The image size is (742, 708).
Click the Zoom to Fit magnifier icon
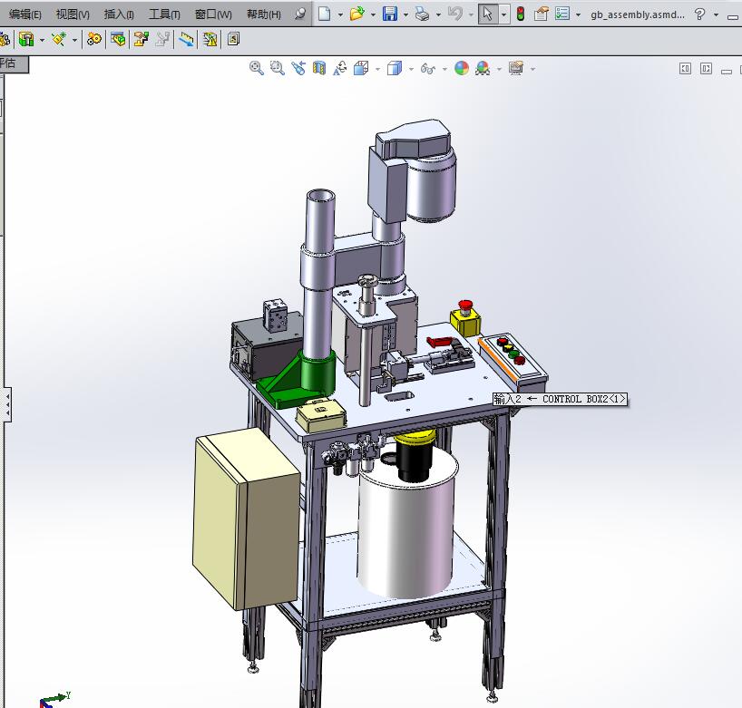point(257,68)
